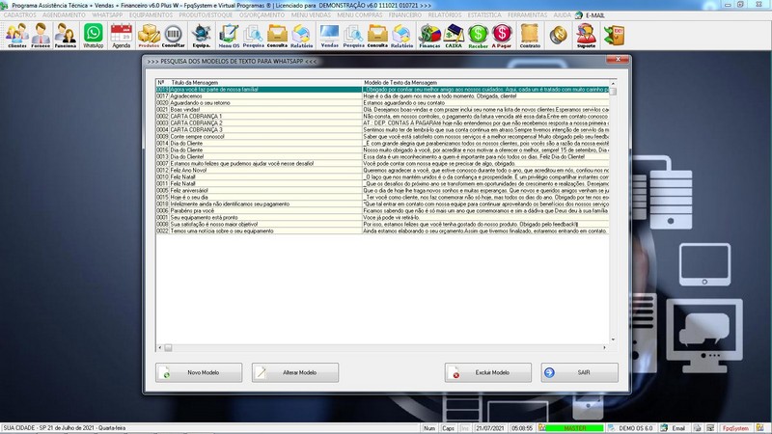The width and height of the screenshot is (772, 434).
Task: Click horizontal scrollbar left arrow
Action: [159, 348]
